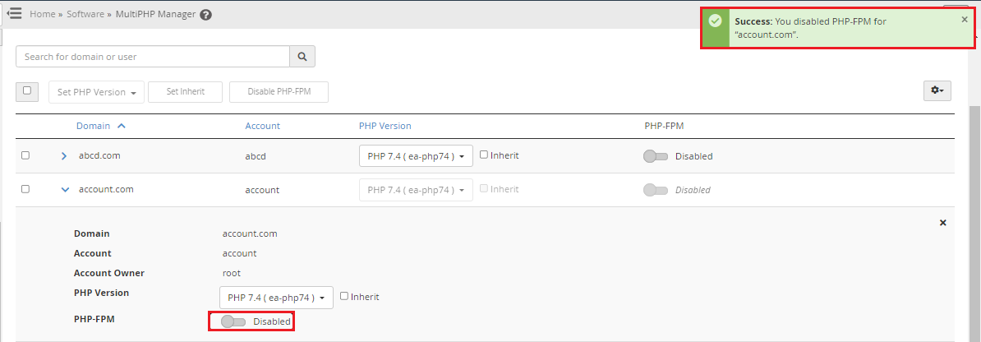Click the Domain column sort arrow

(122, 126)
